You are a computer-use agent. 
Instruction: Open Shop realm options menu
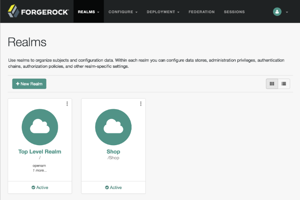click(x=141, y=104)
